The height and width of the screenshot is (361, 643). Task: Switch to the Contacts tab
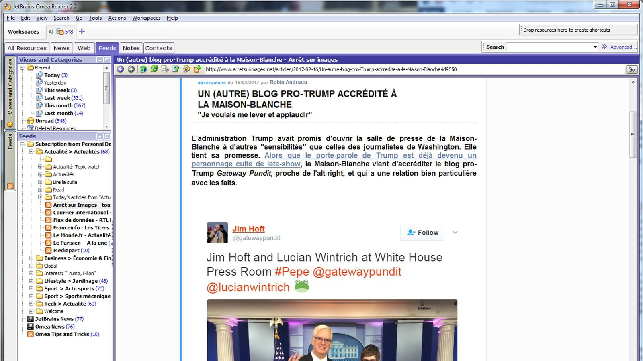159,48
